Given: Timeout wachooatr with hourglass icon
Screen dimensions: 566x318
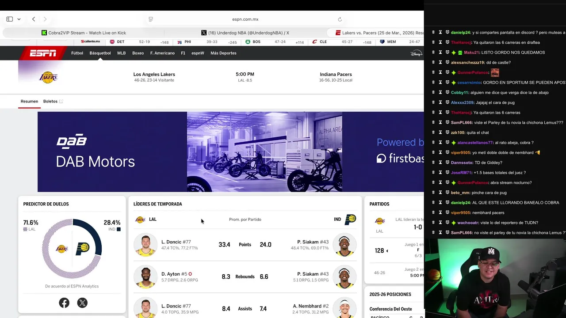Looking at the screenshot, I should tap(440, 223).
